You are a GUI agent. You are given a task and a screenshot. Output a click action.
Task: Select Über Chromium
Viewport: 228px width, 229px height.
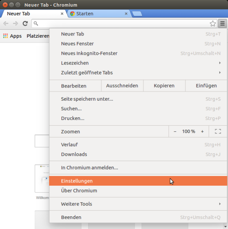pos(138,190)
